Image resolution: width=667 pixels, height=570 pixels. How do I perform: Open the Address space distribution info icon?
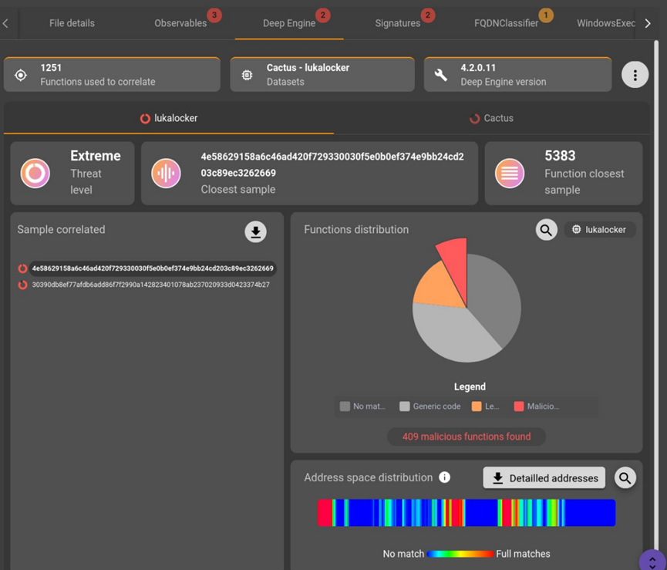[x=444, y=477]
